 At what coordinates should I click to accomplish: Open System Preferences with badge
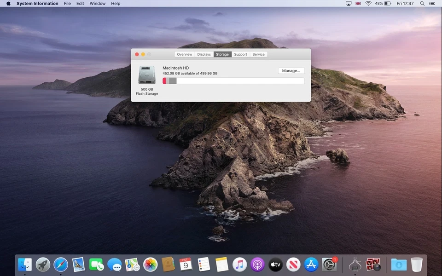[x=329, y=265]
